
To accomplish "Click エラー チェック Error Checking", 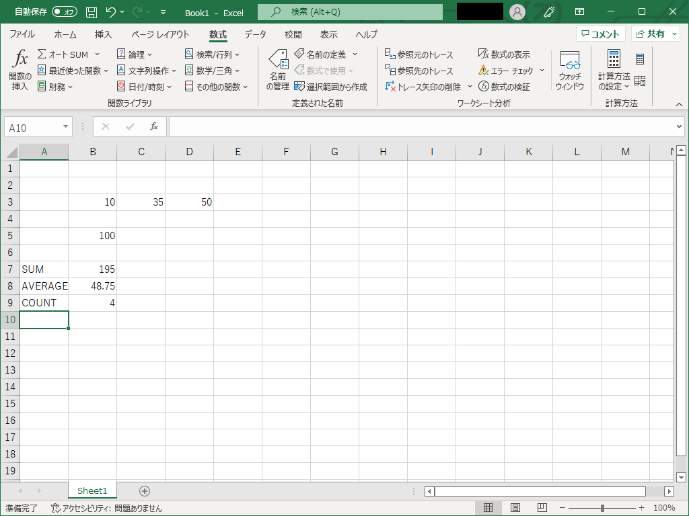I will tap(506, 70).
